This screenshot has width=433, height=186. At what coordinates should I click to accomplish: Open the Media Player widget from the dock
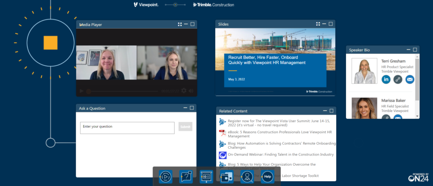click(166, 177)
